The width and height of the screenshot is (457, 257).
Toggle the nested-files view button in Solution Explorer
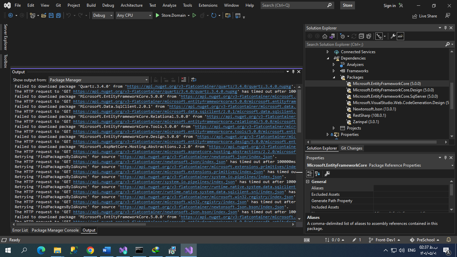tap(379, 36)
